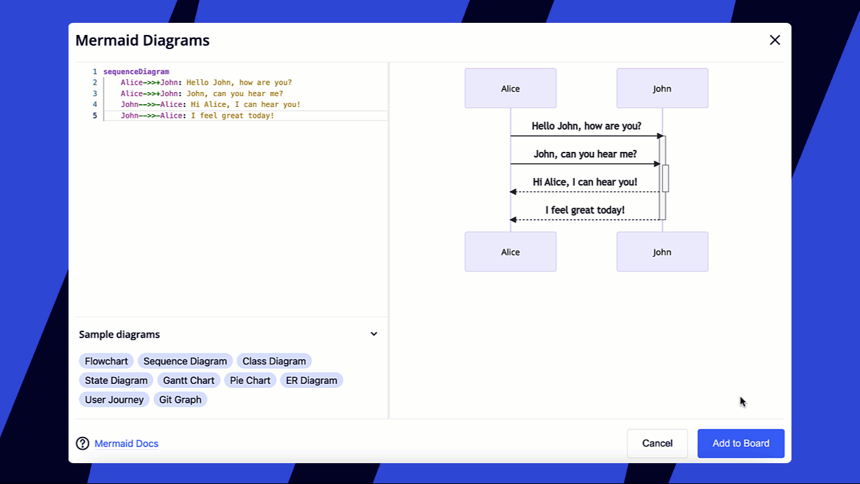Click the question mark help icon
The image size is (860, 484).
[83, 443]
